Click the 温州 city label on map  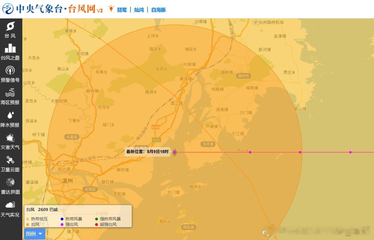coord(67,181)
